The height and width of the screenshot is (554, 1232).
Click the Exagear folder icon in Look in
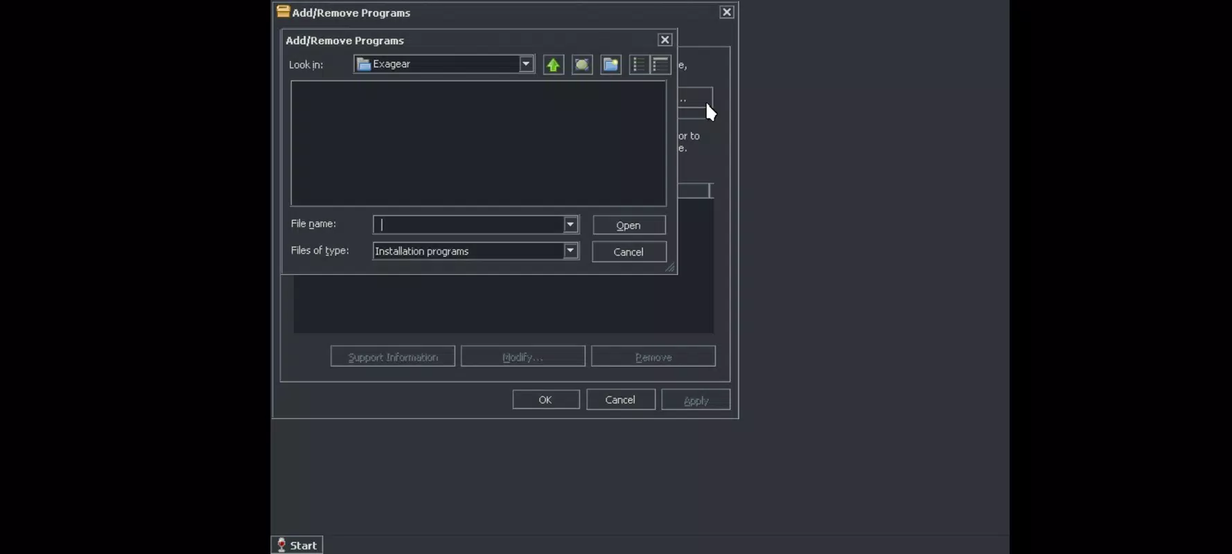pos(364,64)
